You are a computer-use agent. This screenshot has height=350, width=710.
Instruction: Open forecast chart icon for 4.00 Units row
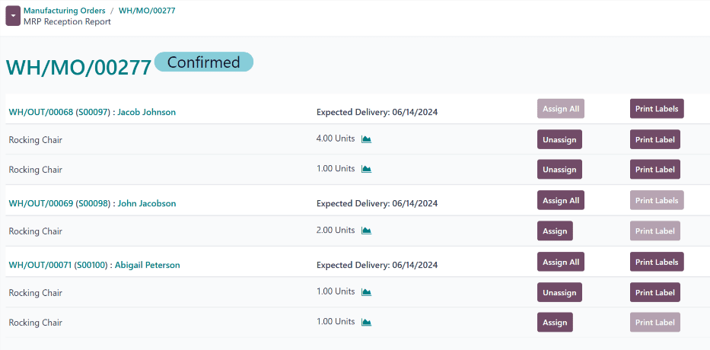click(x=366, y=139)
